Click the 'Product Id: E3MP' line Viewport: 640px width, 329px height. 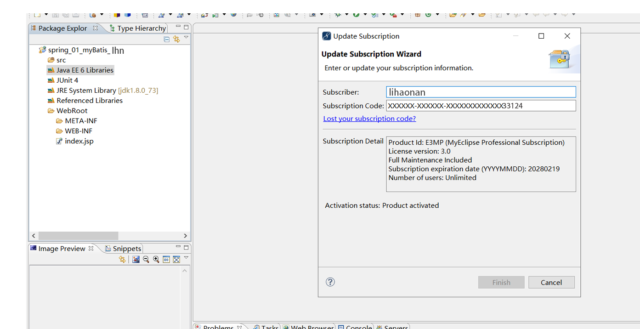(476, 142)
